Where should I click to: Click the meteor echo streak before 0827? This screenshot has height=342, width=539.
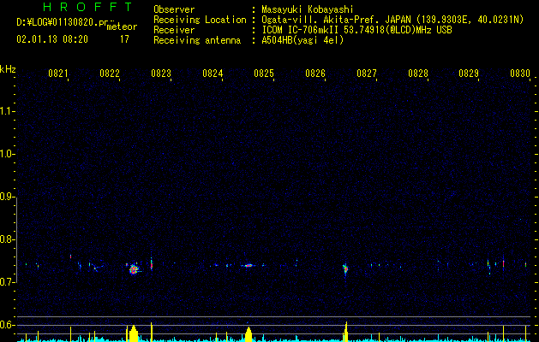[345, 269]
